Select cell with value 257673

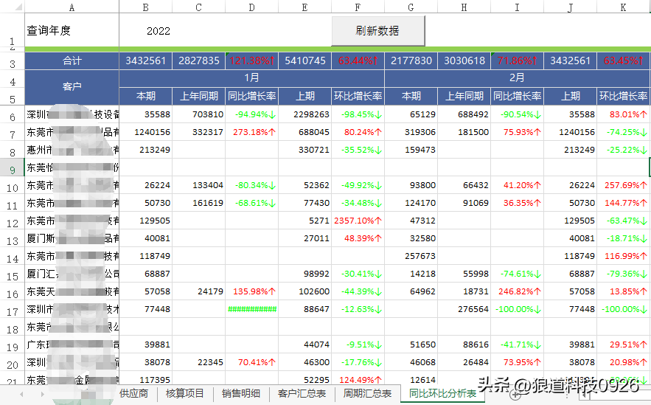[x=411, y=256]
